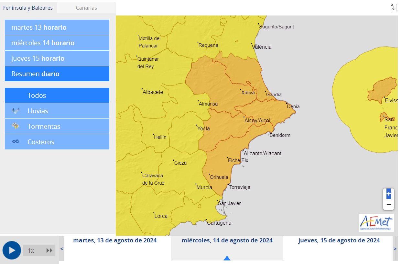Click the download icon at top right
This screenshot has width=401, height=264.
pos(394,7)
